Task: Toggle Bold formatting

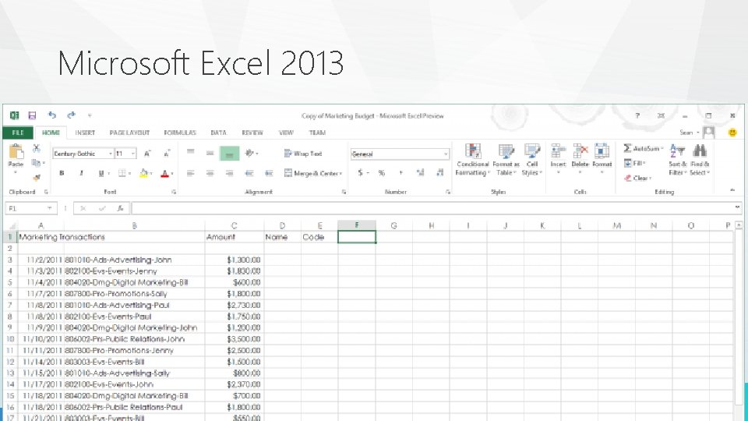Action: click(62, 173)
